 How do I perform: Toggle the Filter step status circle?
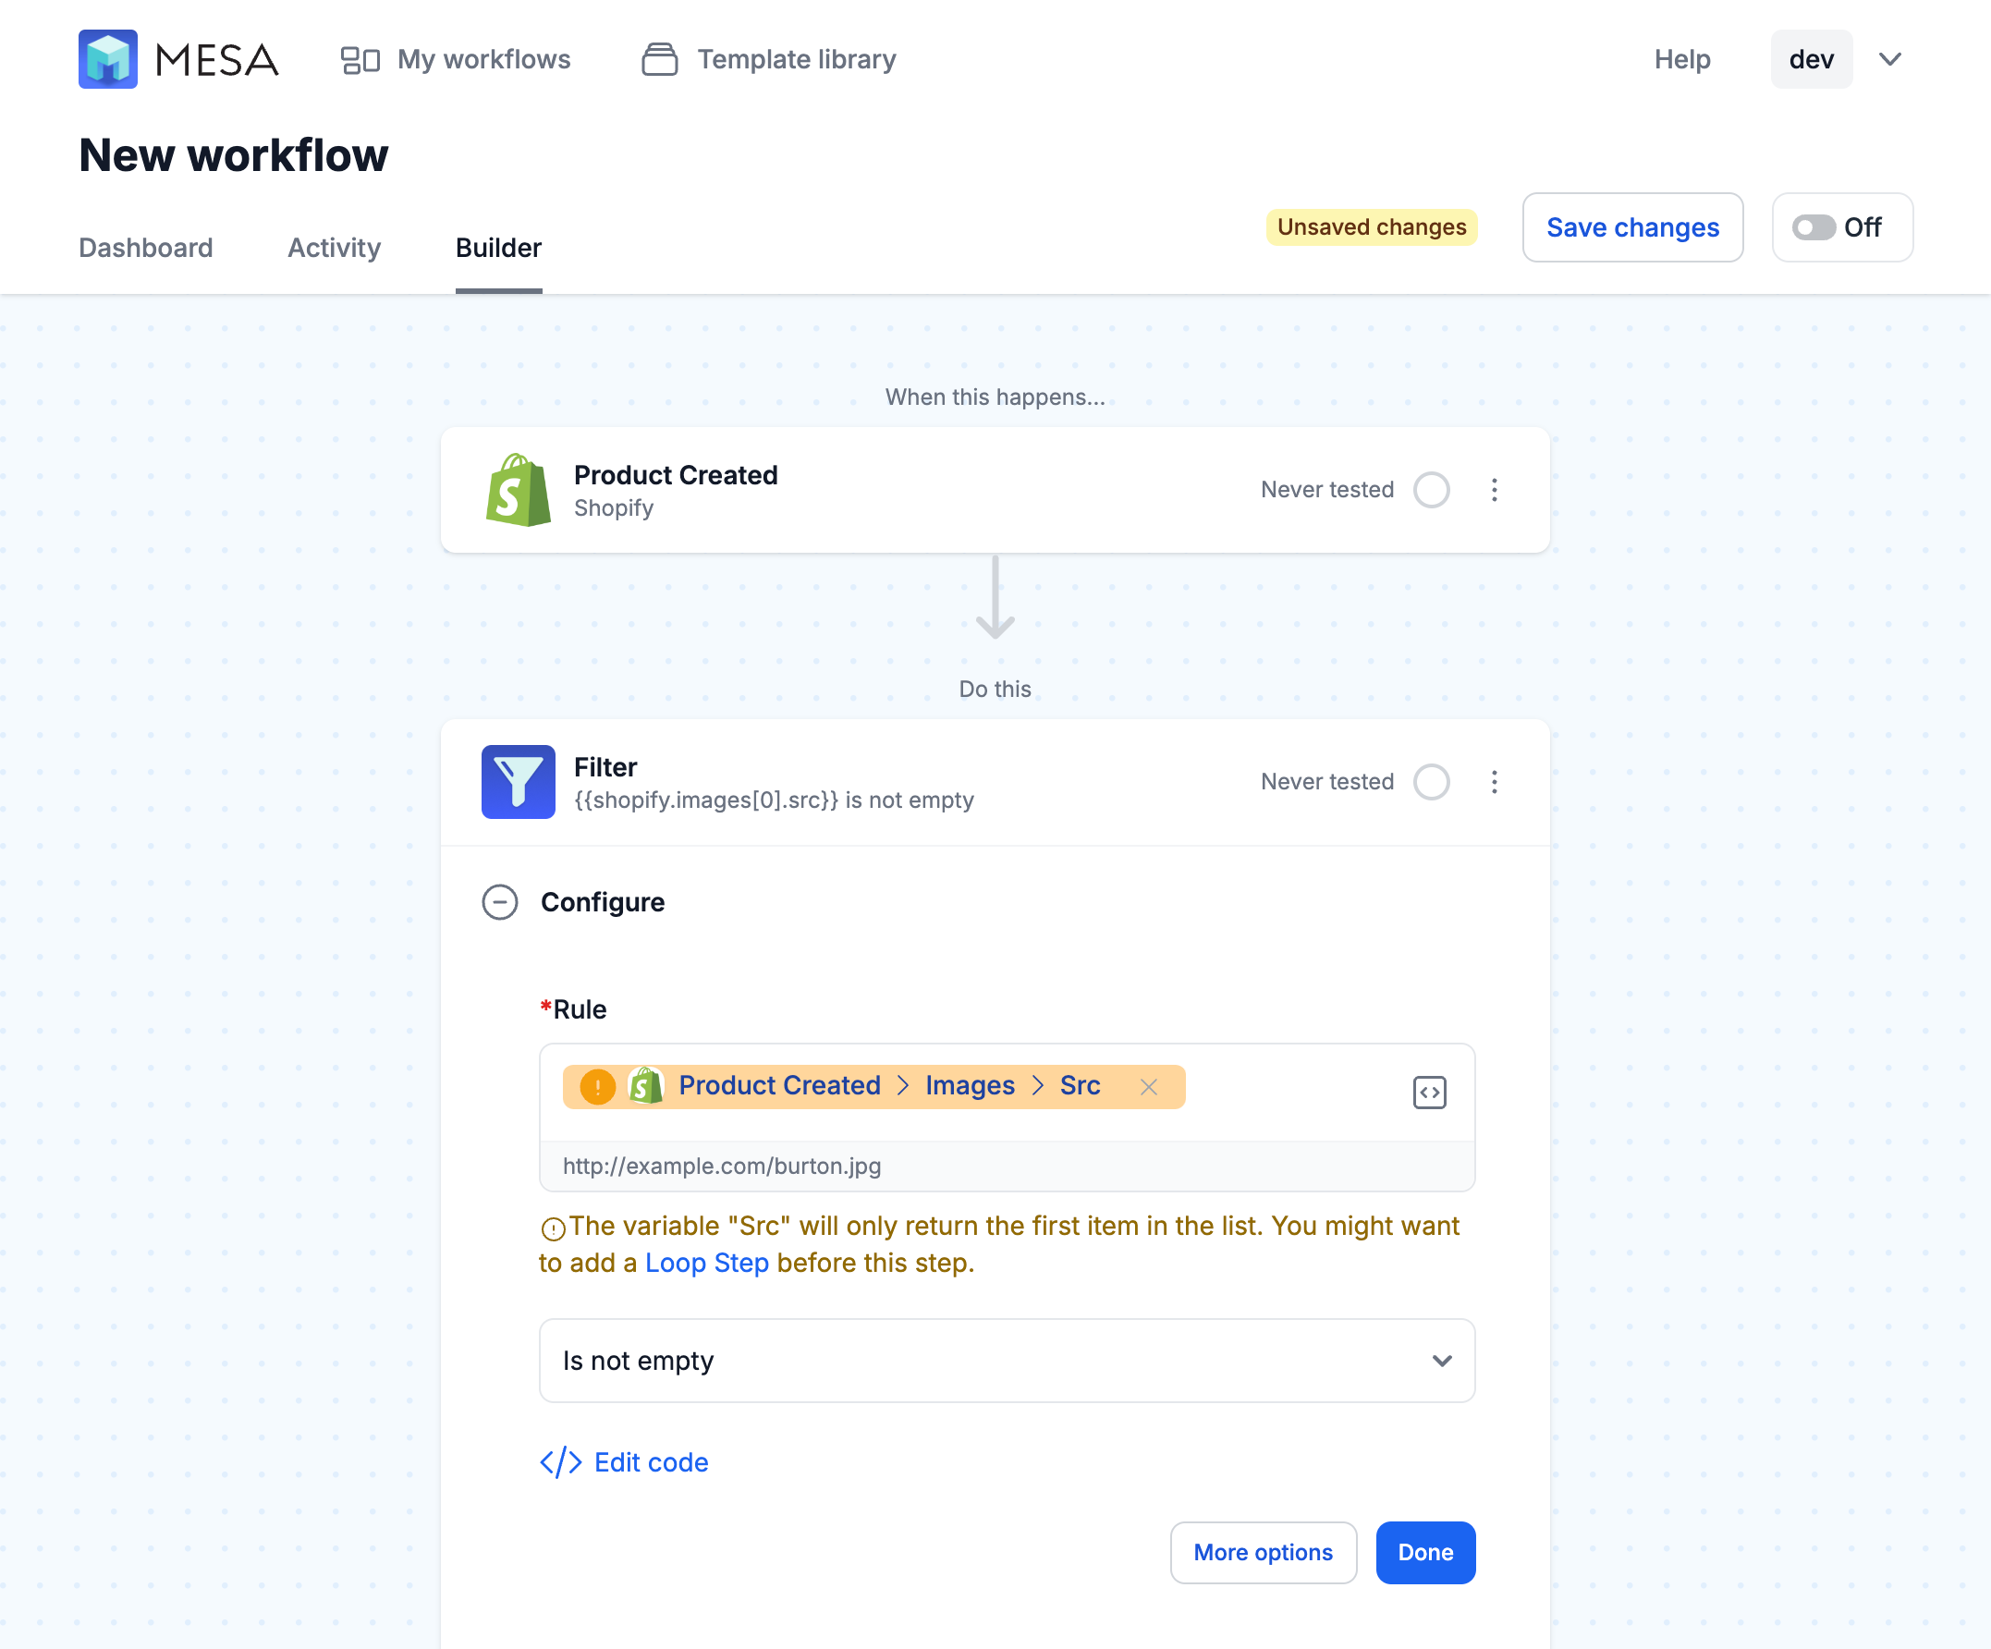[1432, 781]
